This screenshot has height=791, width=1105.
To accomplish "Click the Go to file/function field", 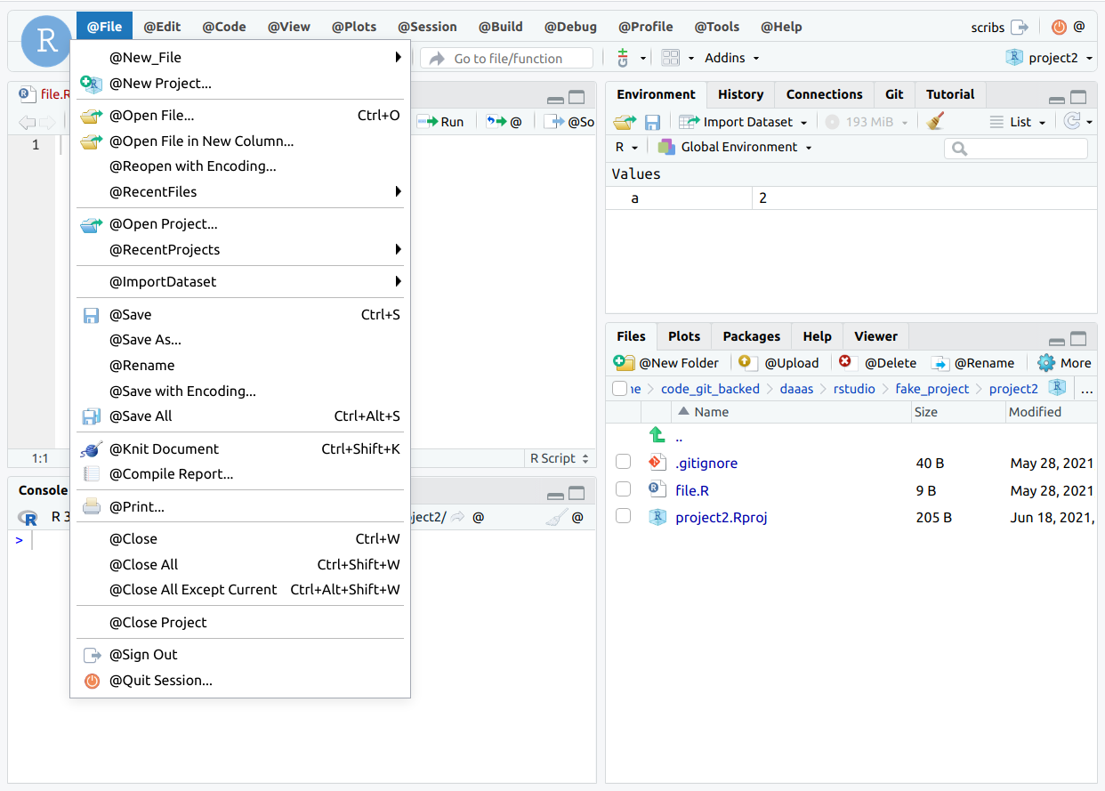I will (x=507, y=58).
